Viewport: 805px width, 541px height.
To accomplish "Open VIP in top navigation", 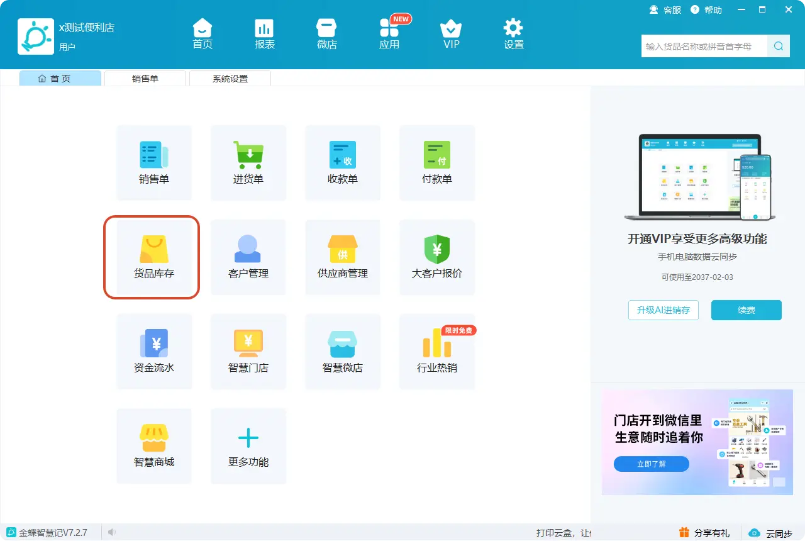I will [x=452, y=34].
